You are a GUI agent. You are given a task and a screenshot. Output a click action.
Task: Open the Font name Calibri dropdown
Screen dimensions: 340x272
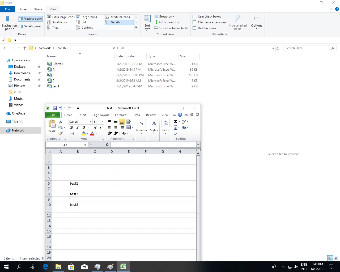pyautogui.click(x=91, y=122)
